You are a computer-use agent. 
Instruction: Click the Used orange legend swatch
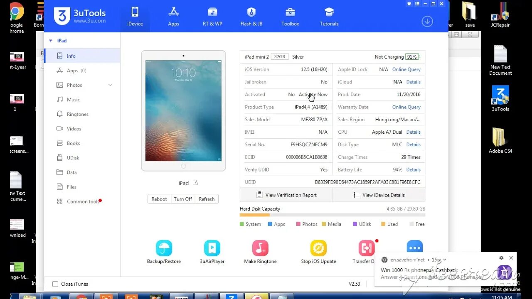(383, 224)
